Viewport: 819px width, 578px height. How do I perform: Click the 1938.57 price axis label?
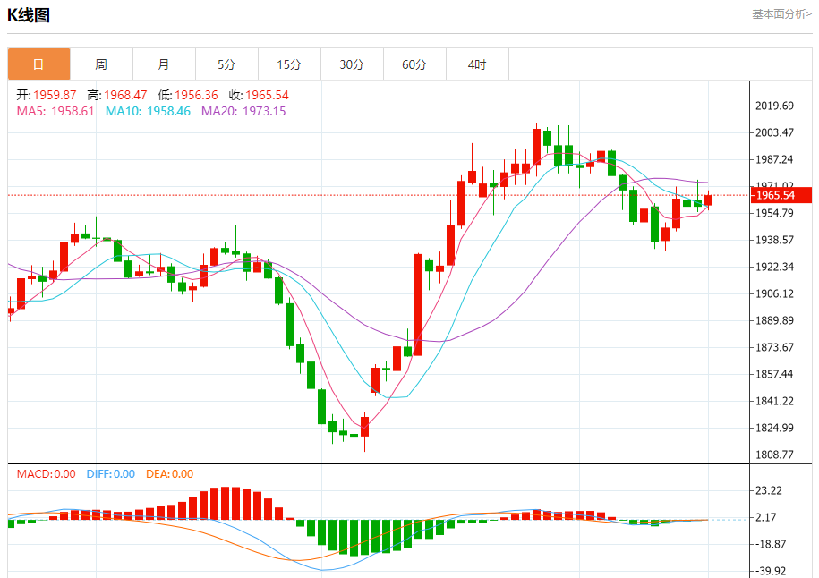tap(774, 240)
